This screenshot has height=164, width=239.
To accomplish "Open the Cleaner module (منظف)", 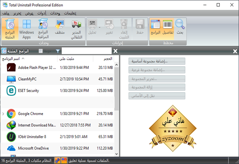I will tap(60, 27).
